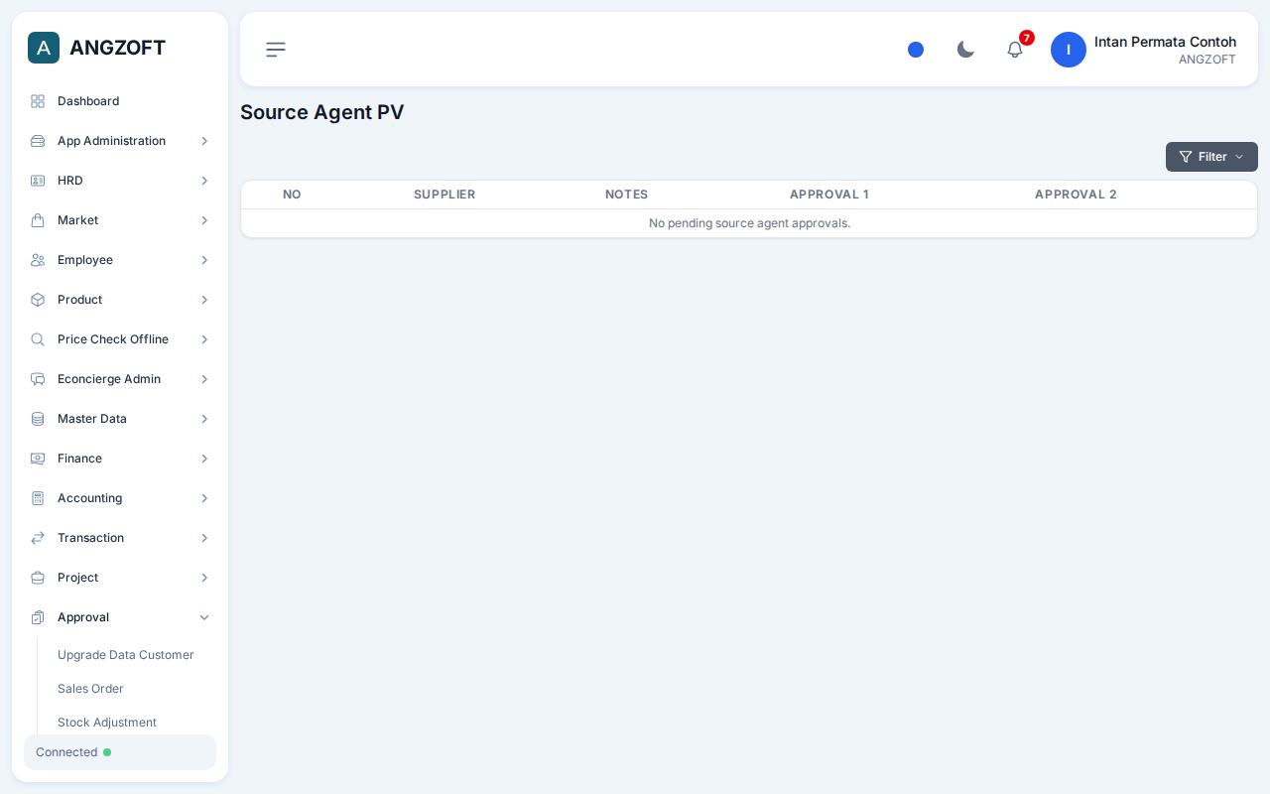Viewport: 1270px width, 794px height.
Task: Click the Connected status indicator
Action: pyautogui.click(x=120, y=752)
